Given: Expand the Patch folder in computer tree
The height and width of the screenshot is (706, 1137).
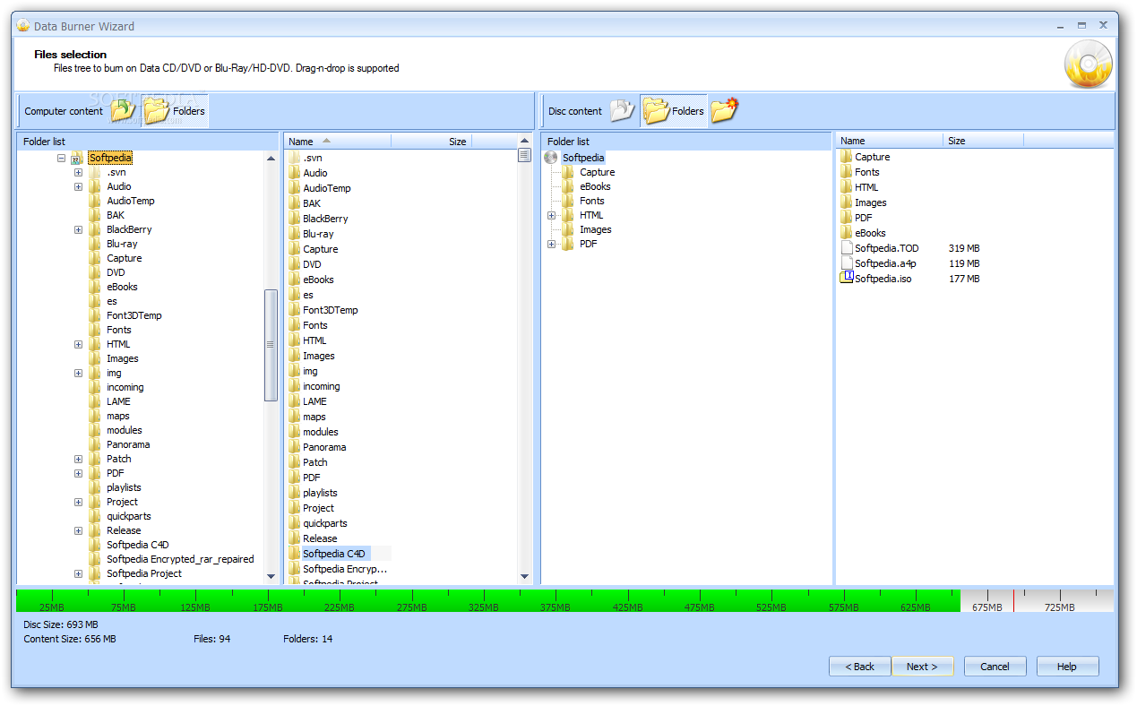Looking at the screenshot, I should coord(78,459).
